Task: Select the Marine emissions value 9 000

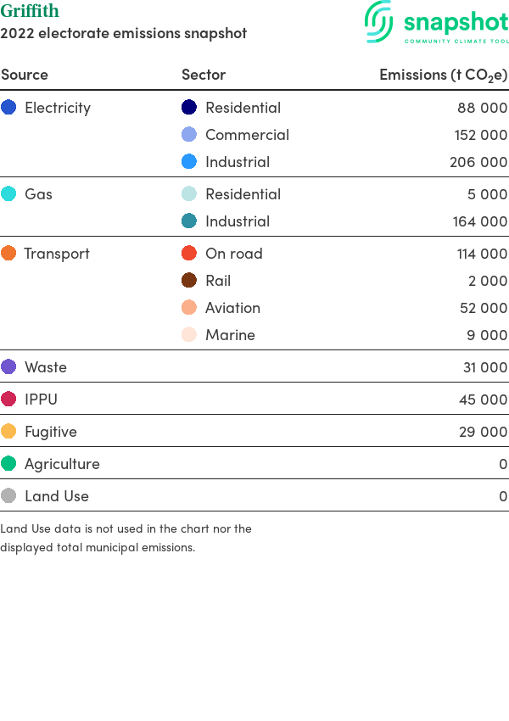Action: 487,335
